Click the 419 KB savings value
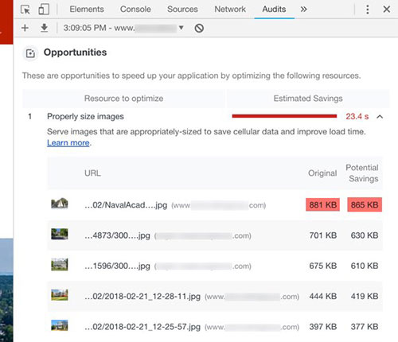 (365, 296)
